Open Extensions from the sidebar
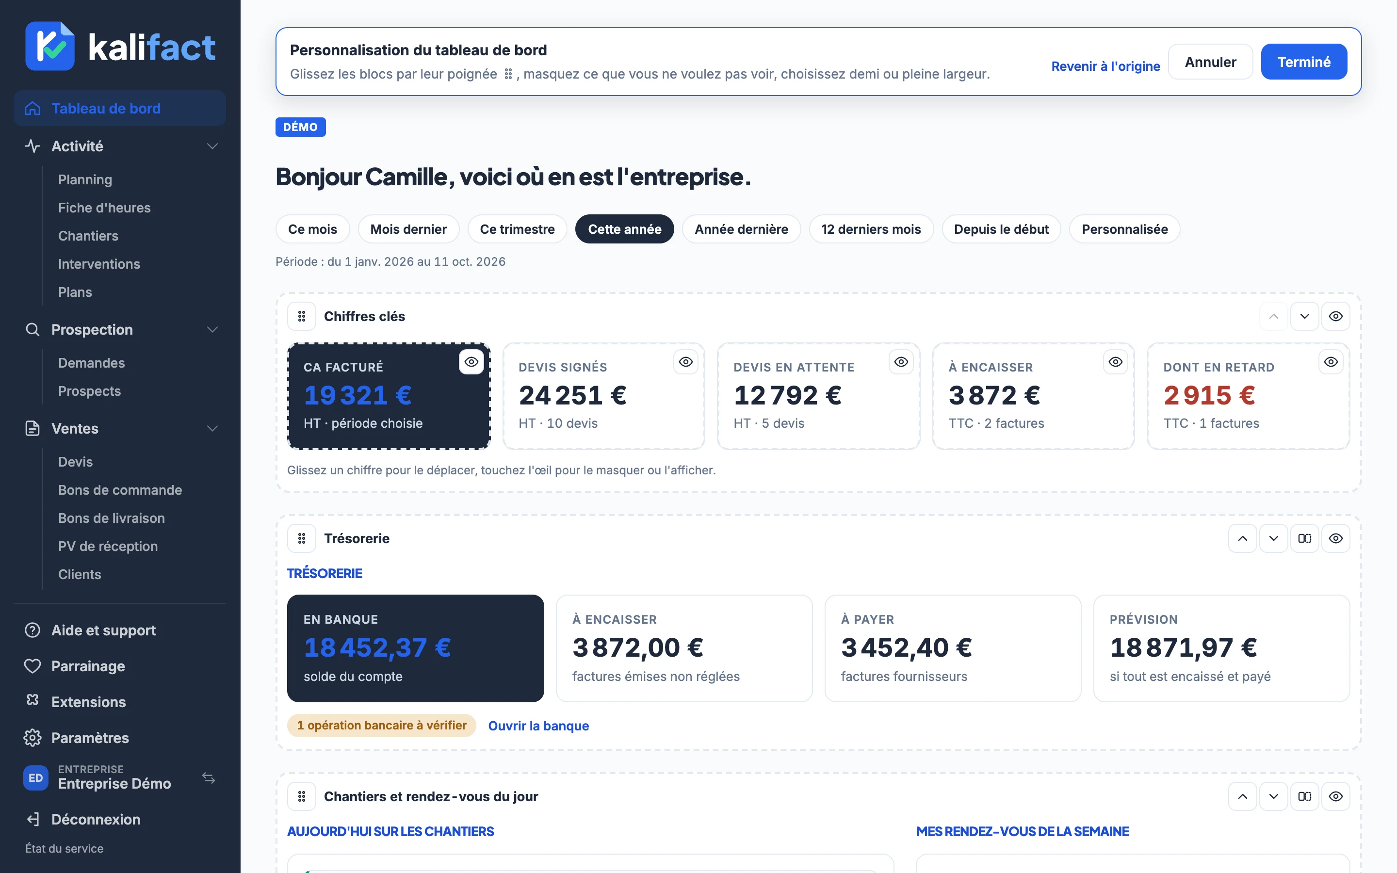This screenshot has height=873, width=1397. (119, 702)
